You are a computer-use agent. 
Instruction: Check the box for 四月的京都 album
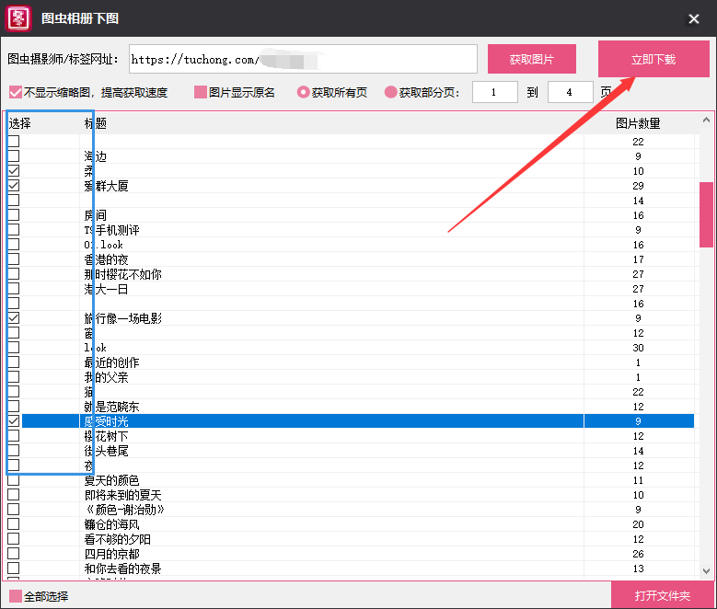click(x=14, y=554)
